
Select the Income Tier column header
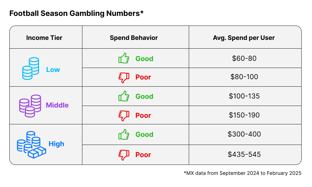(x=44, y=38)
